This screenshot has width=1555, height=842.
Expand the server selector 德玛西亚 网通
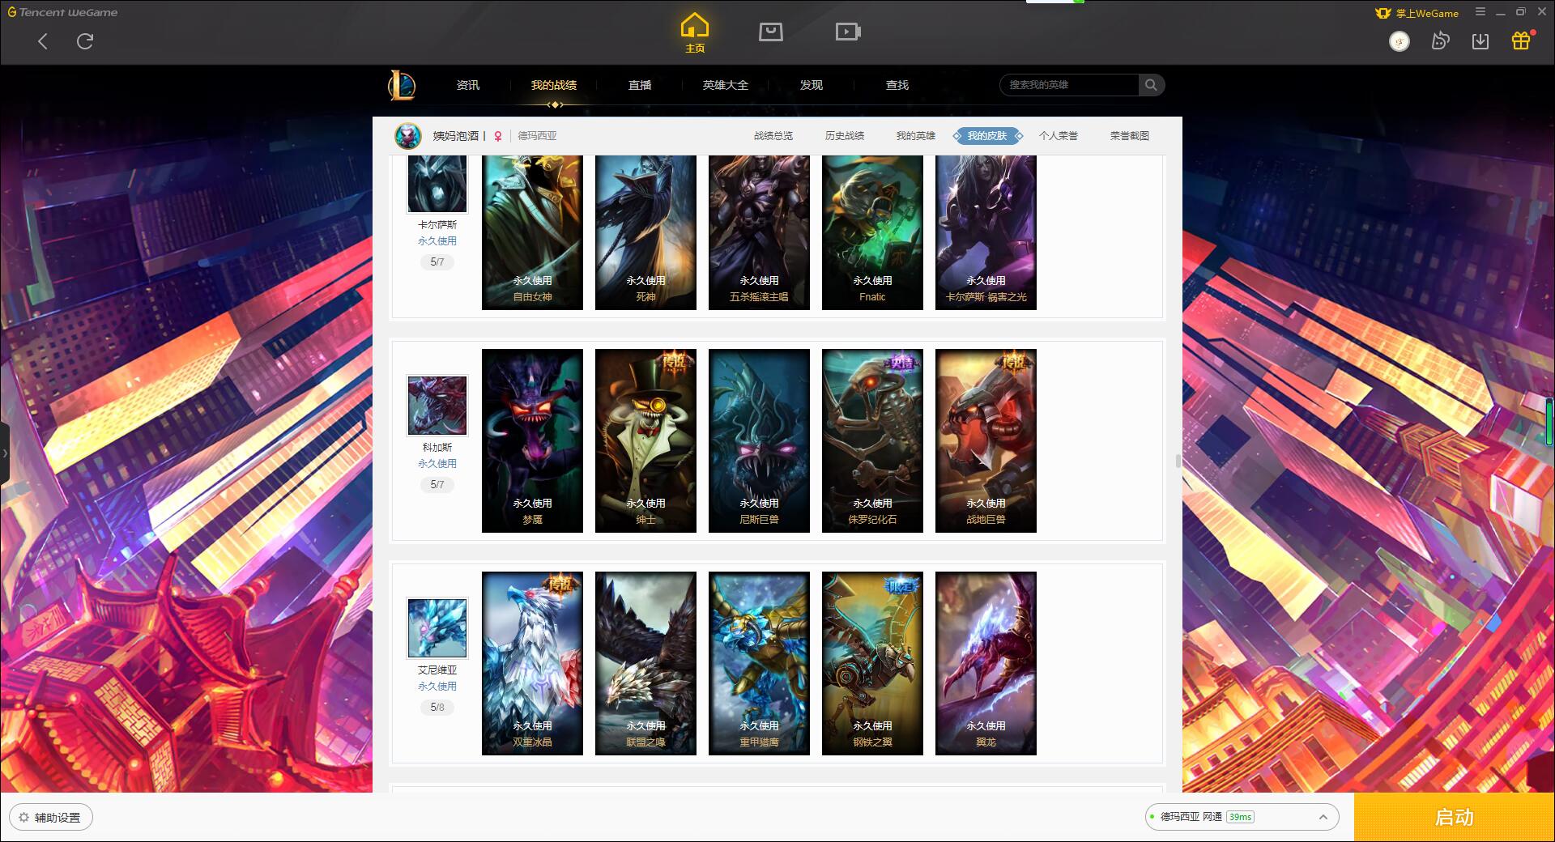click(x=1242, y=817)
